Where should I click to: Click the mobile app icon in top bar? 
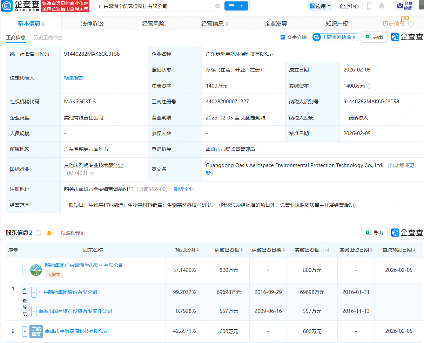point(369,6)
